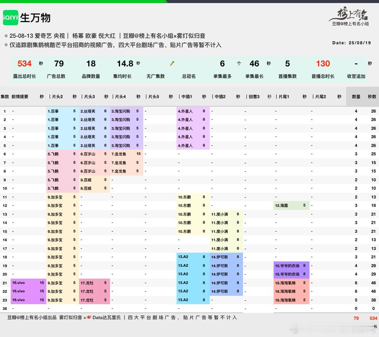The height and width of the screenshot is (337, 379).
Task: Click the 片头5 column header
Action: [x=154, y=97]
